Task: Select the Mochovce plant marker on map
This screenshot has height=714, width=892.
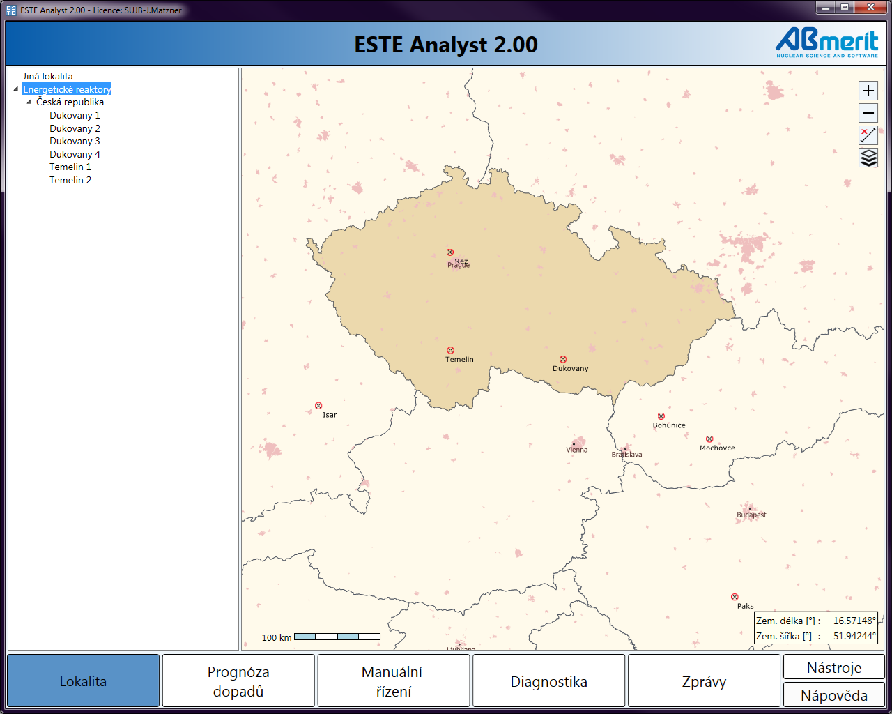Action: coord(709,439)
